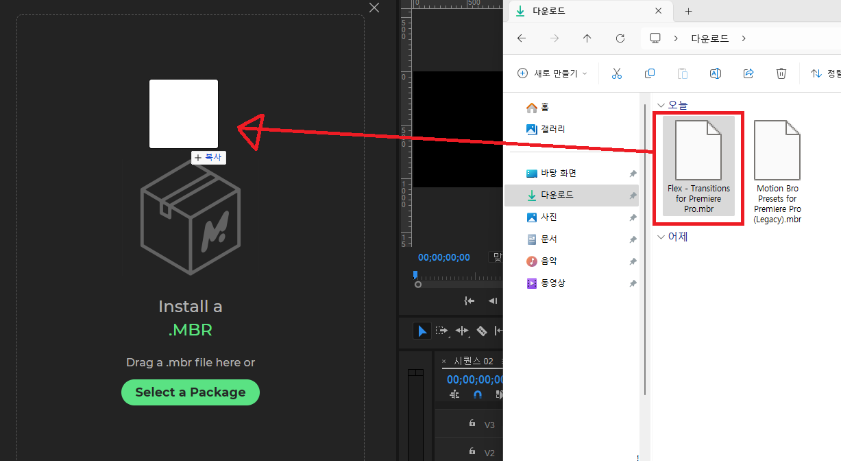Screen dimensions: 841x461
Task: Expand chevron after the PC icon
Action: [676, 38]
